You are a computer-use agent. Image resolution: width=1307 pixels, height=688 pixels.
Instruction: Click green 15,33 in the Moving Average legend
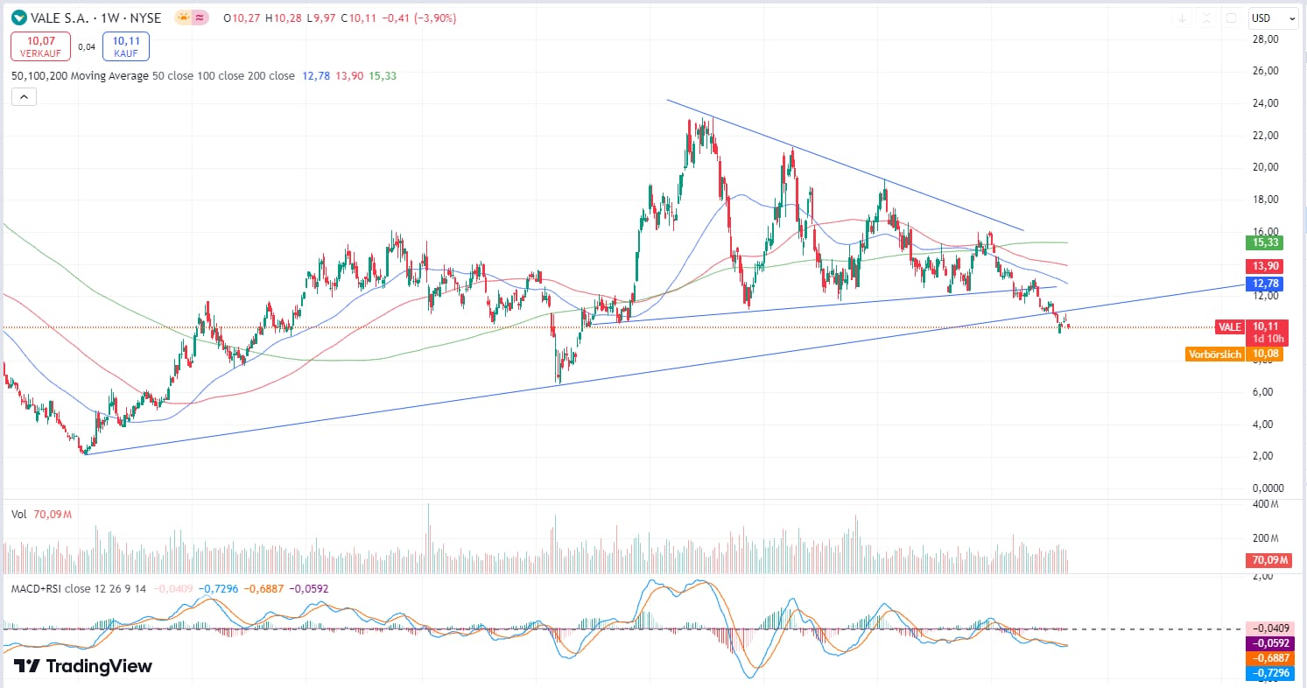[383, 76]
